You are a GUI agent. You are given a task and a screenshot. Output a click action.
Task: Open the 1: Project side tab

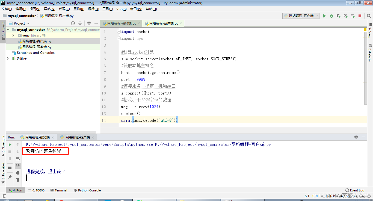point(3,31)
